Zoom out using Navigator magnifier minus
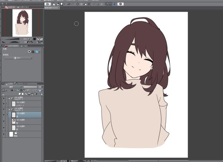Image resolution: width=223 pixels, height=162 pixels. coord(28,39)
